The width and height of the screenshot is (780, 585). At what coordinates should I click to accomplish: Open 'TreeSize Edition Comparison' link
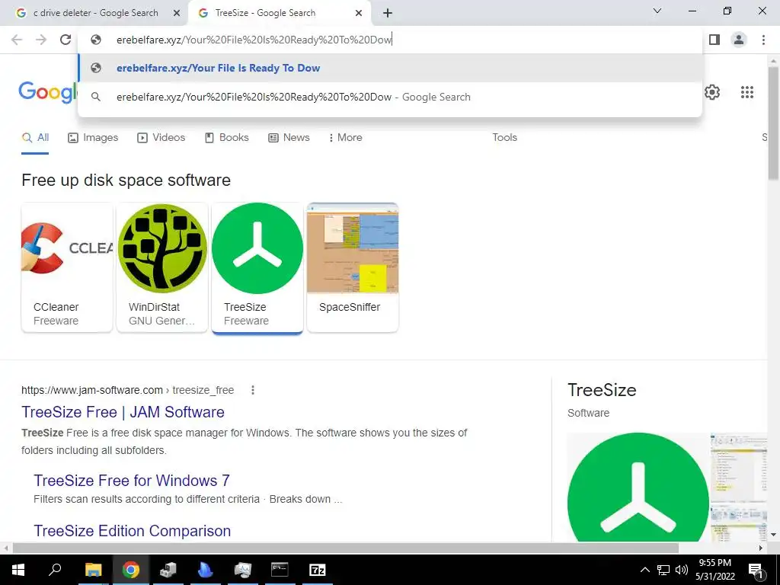tap(132, 531)
